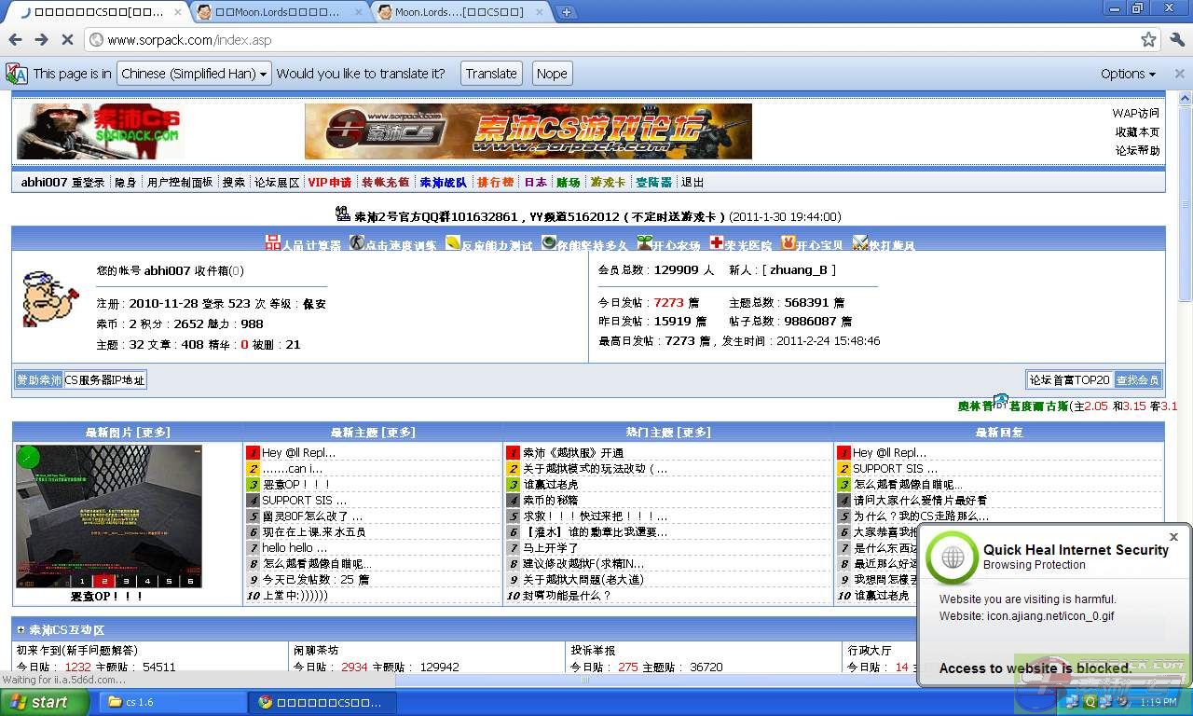Click the browser Back arrow

pos(15,39)
